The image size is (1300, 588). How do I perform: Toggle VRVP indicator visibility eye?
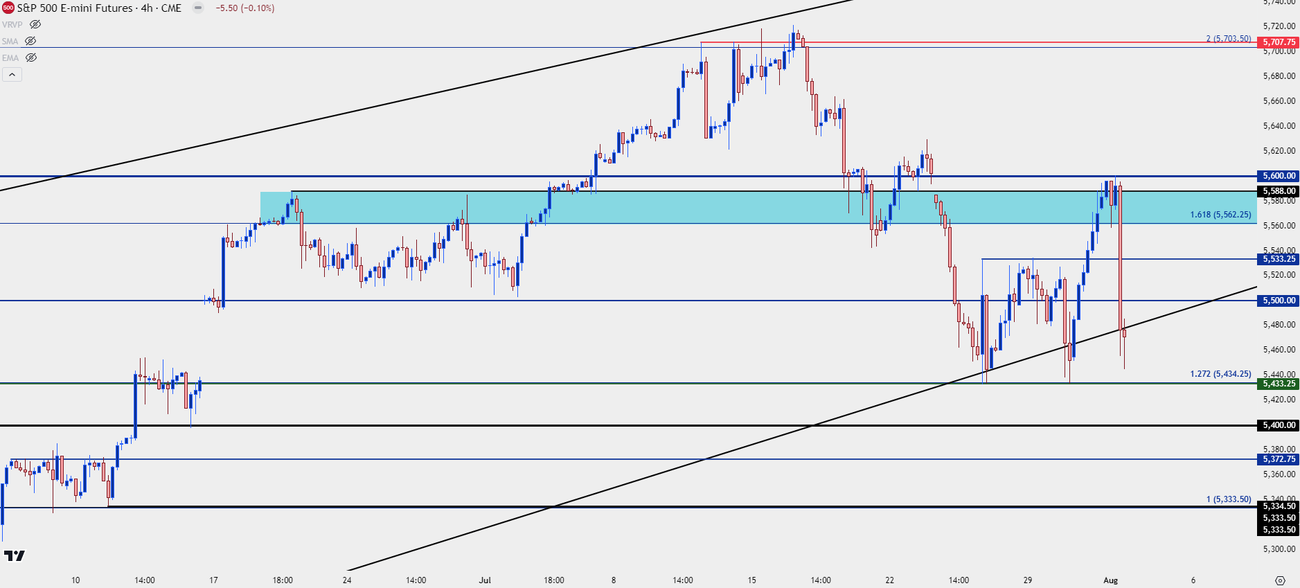tap(35, 24)
